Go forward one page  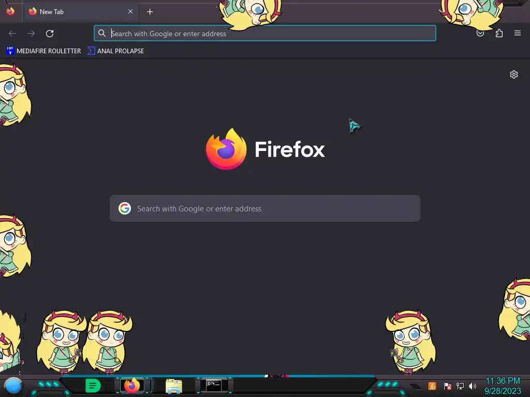pyautogui.click(x=31, y=34)
